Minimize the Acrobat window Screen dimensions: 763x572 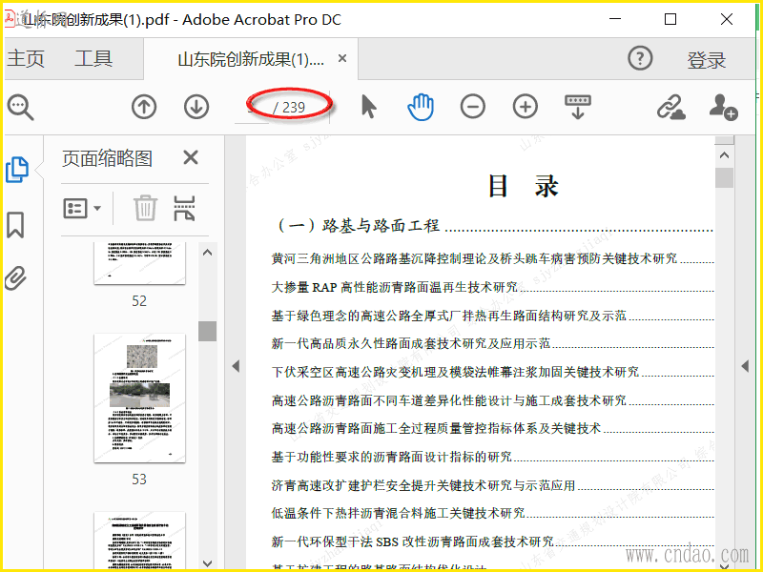615,19
